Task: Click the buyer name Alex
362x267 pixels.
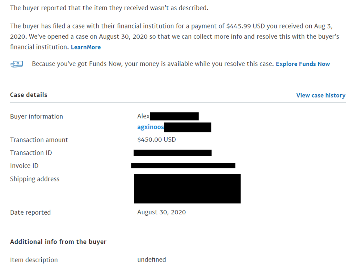Action: pos(143,116)
